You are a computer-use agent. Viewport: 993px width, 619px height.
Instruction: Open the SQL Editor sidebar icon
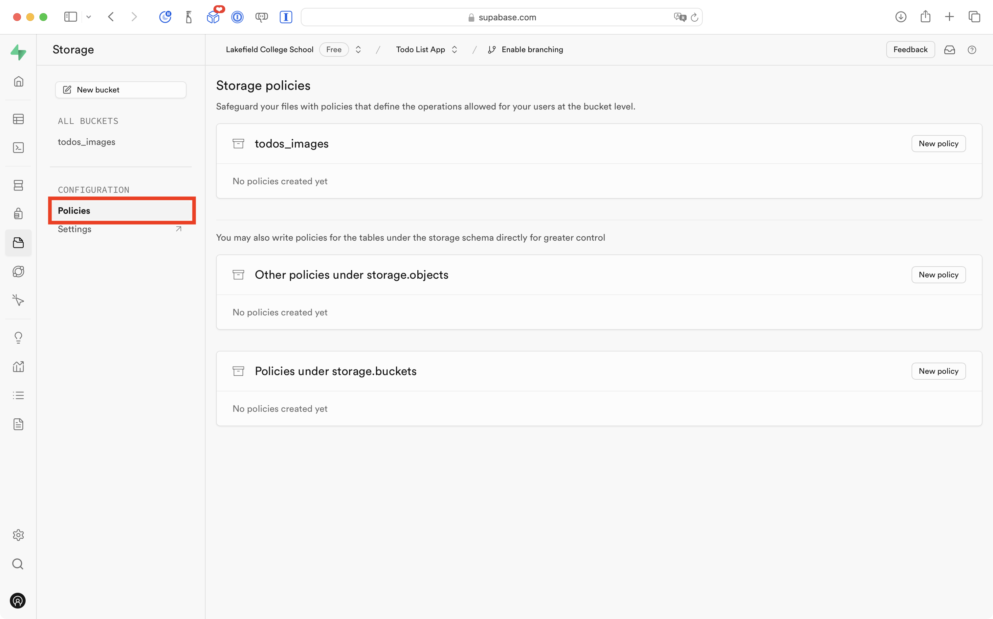pyautogui.click(x=18, y=148)
